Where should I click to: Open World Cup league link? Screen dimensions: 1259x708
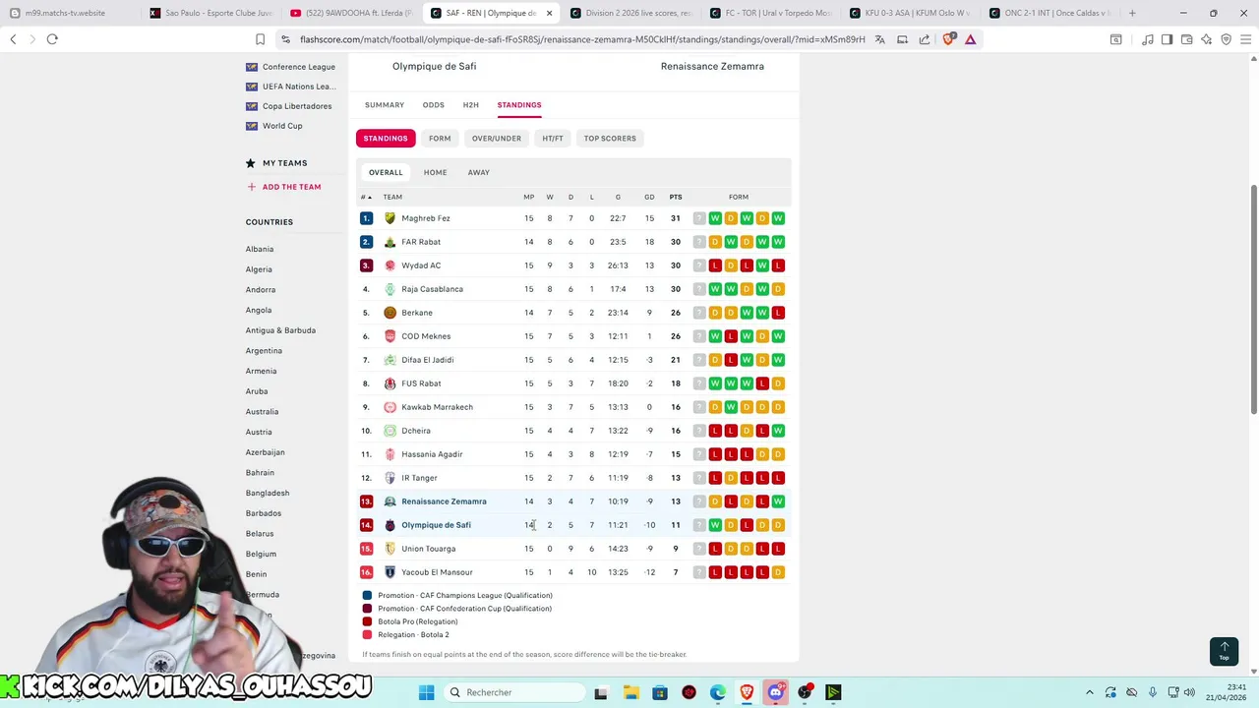pyautogui.click(x=282, y=126)
